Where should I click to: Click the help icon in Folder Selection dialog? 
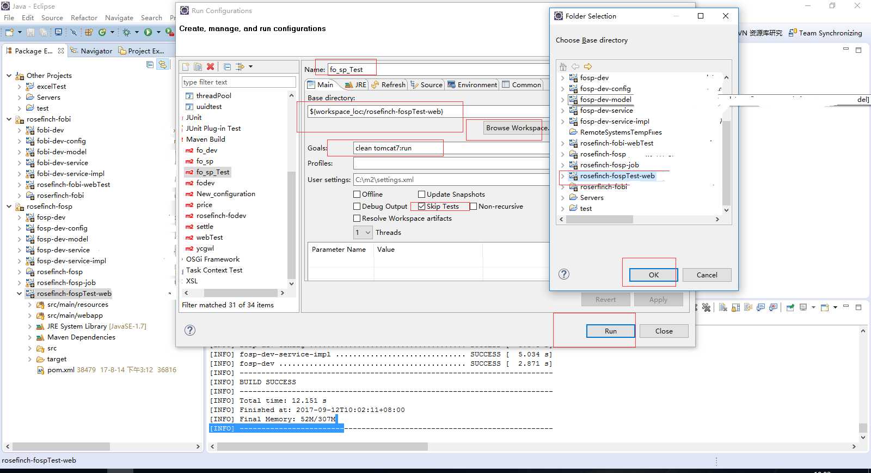(x=564, y=274)
